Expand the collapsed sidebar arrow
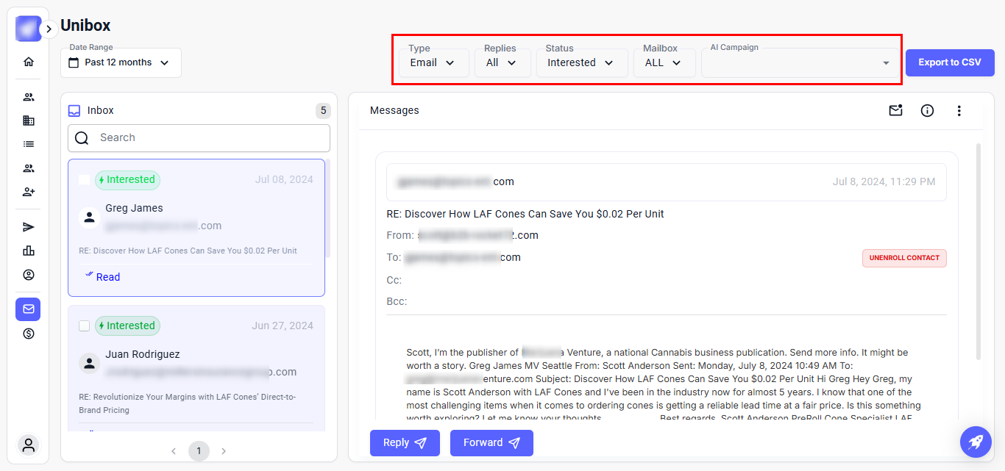 click(49, 29)
